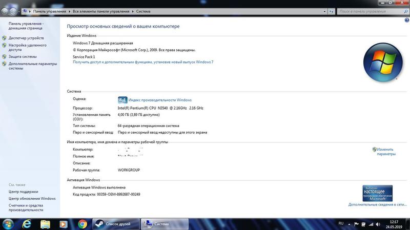Click the 4,1 performance score badge
The height and width of the screenshot is (230, 410).
122,100
